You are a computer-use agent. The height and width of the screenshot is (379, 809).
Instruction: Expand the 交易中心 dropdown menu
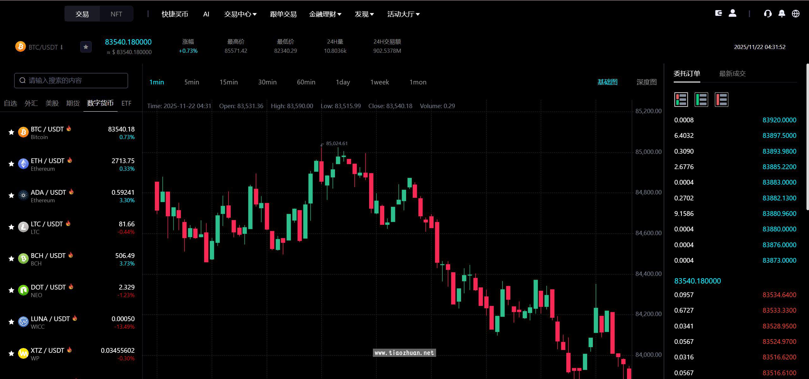pyautogui.click(x=240, y=14)
